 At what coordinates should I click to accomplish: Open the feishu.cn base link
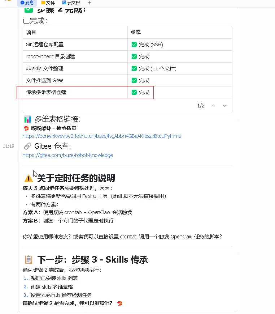102,136
